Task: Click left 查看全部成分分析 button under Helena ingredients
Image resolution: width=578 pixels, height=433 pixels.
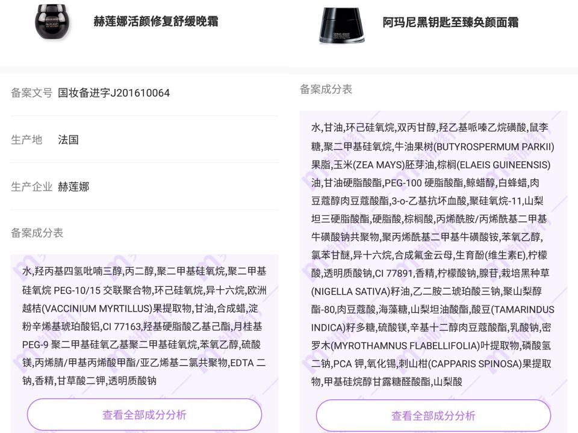Action: (x=144, y=414)
